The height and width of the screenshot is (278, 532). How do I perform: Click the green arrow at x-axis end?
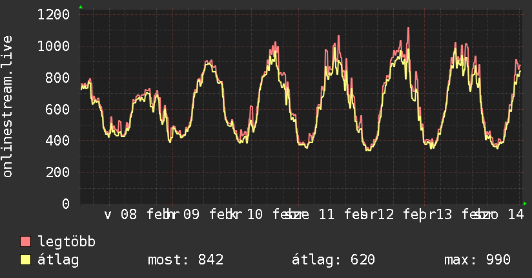click(x=525, y=204)
